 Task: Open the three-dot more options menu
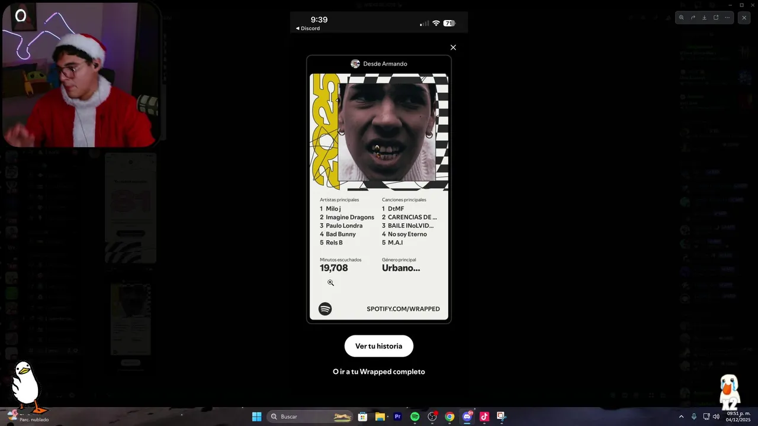click(x=727, y=18)
